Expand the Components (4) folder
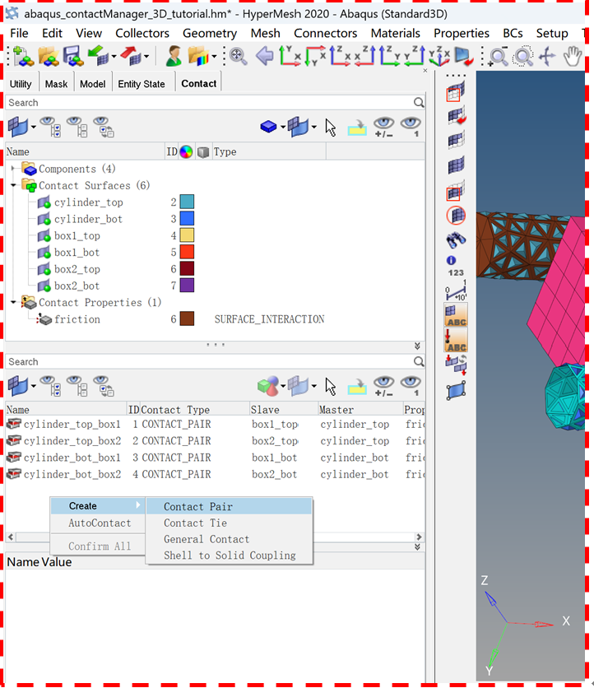 coord(13,169)
